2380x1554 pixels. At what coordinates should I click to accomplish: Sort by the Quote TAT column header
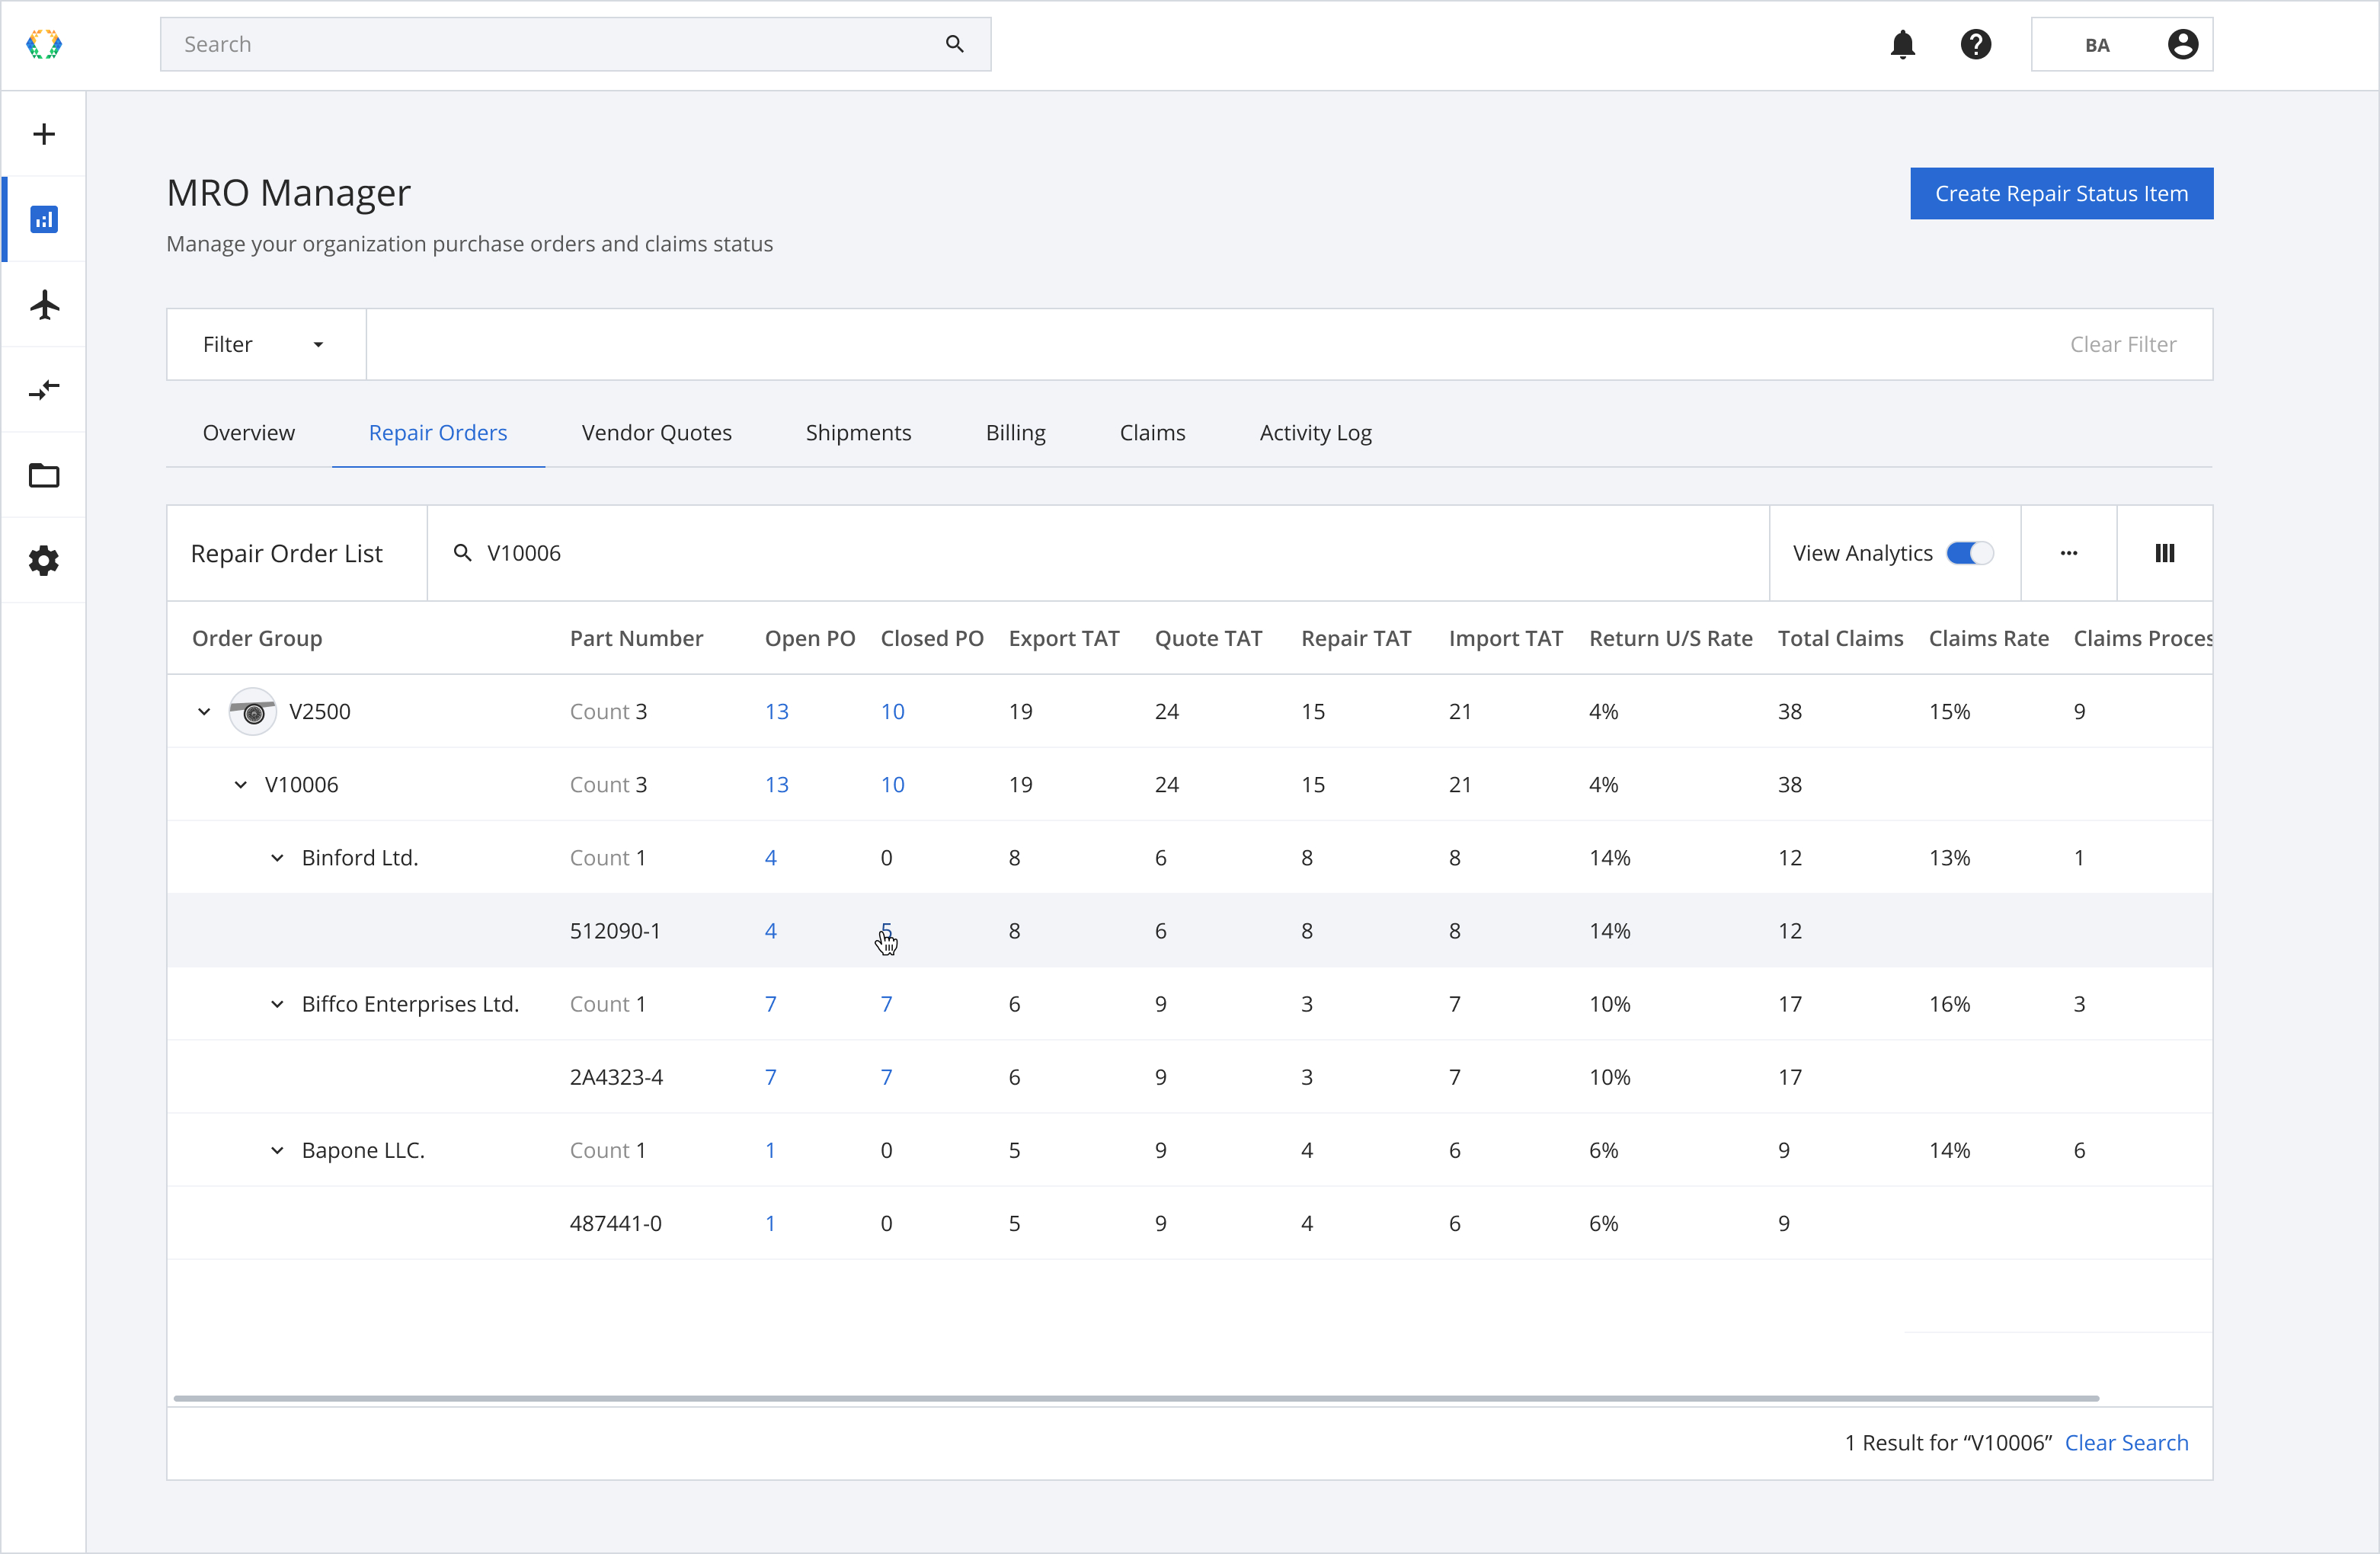pyautogui.click(x=1208, y=638)
